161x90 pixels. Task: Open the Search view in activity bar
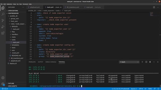[x=3, y=14]
